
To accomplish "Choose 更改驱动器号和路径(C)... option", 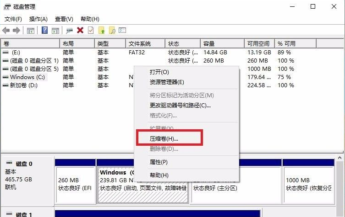I will click(180, 106).
